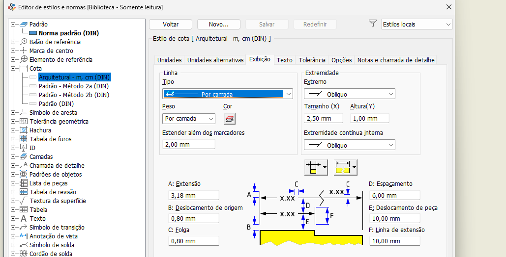
Task: Open the Tipo line type dropdown
Action: (228, 94)
